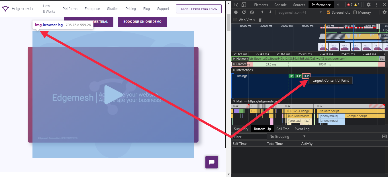Screen dimensions: 388x177
Task: Select the Performance tab
Action: tap(321, 5)
